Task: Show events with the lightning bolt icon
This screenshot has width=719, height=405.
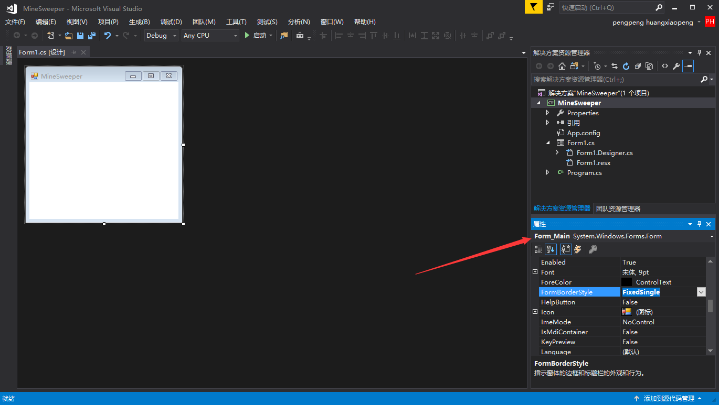Action: 578,249
